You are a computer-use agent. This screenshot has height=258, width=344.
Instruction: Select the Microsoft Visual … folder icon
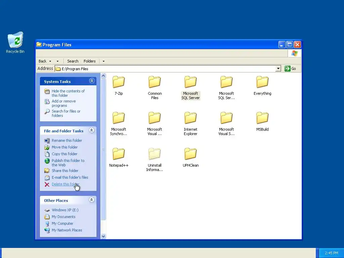pos(155,118)
